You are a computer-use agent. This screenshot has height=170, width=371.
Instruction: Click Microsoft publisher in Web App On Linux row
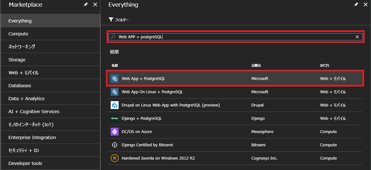click(260, 92)
